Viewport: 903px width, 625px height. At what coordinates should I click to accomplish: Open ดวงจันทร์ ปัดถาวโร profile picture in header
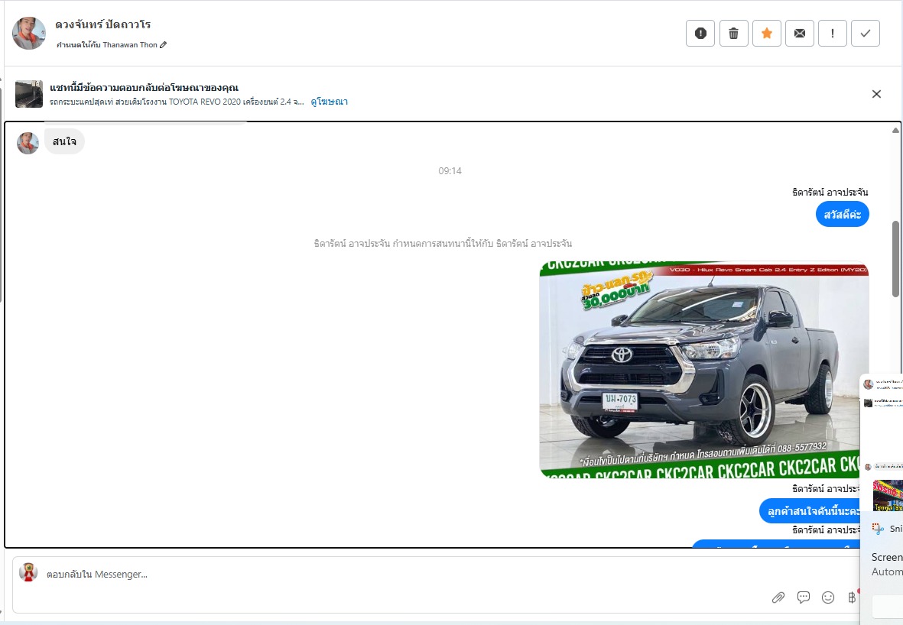29,33
